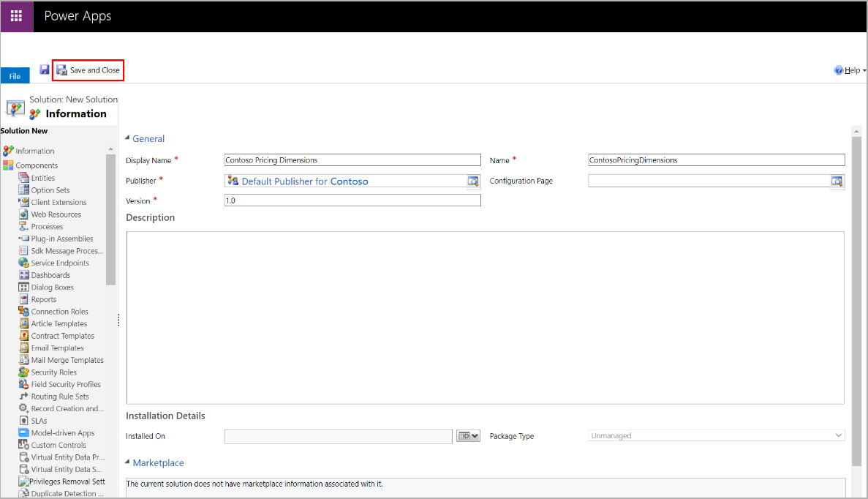This screenshot has width=868, height=499.
Task: Open Privileges Removal Settings item
Action: [67, 482]
